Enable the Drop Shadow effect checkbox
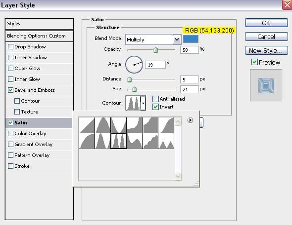 (10, 46)
